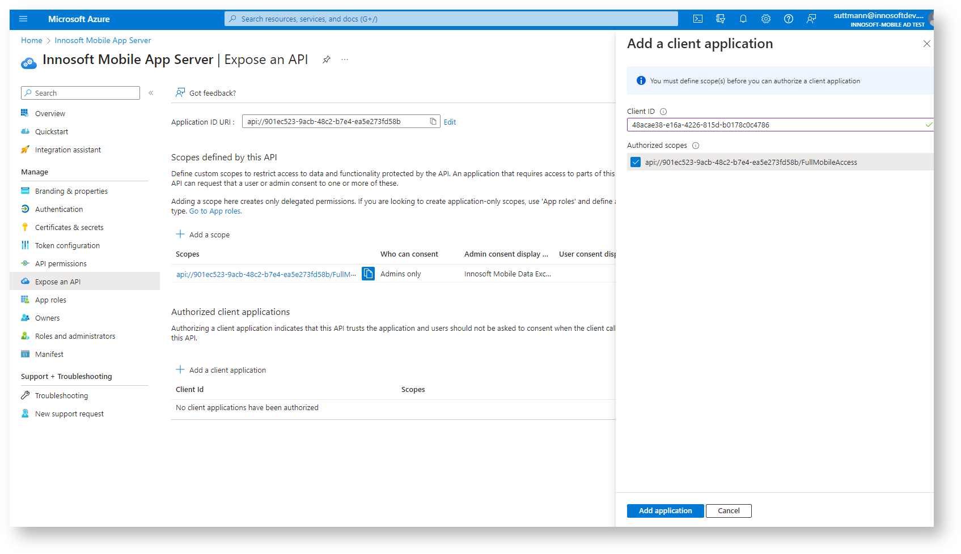Open the more options ellipsis menu
The height and width of the screenshot is (554, 961).
345,59
